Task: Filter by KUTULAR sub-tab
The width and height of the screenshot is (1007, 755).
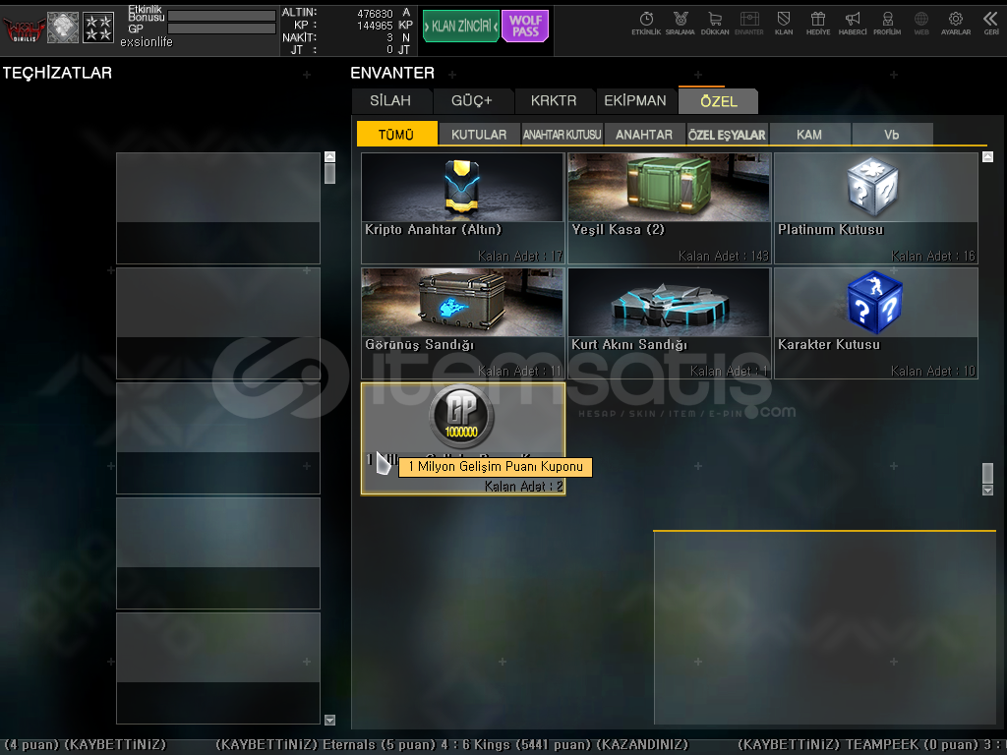Action: click(479, 135)
